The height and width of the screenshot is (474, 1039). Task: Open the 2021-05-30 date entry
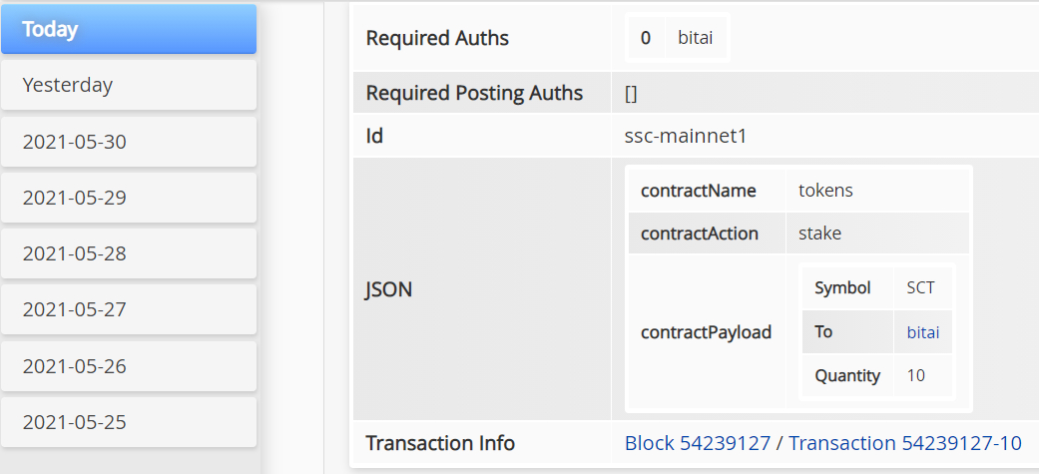point(128,142)
